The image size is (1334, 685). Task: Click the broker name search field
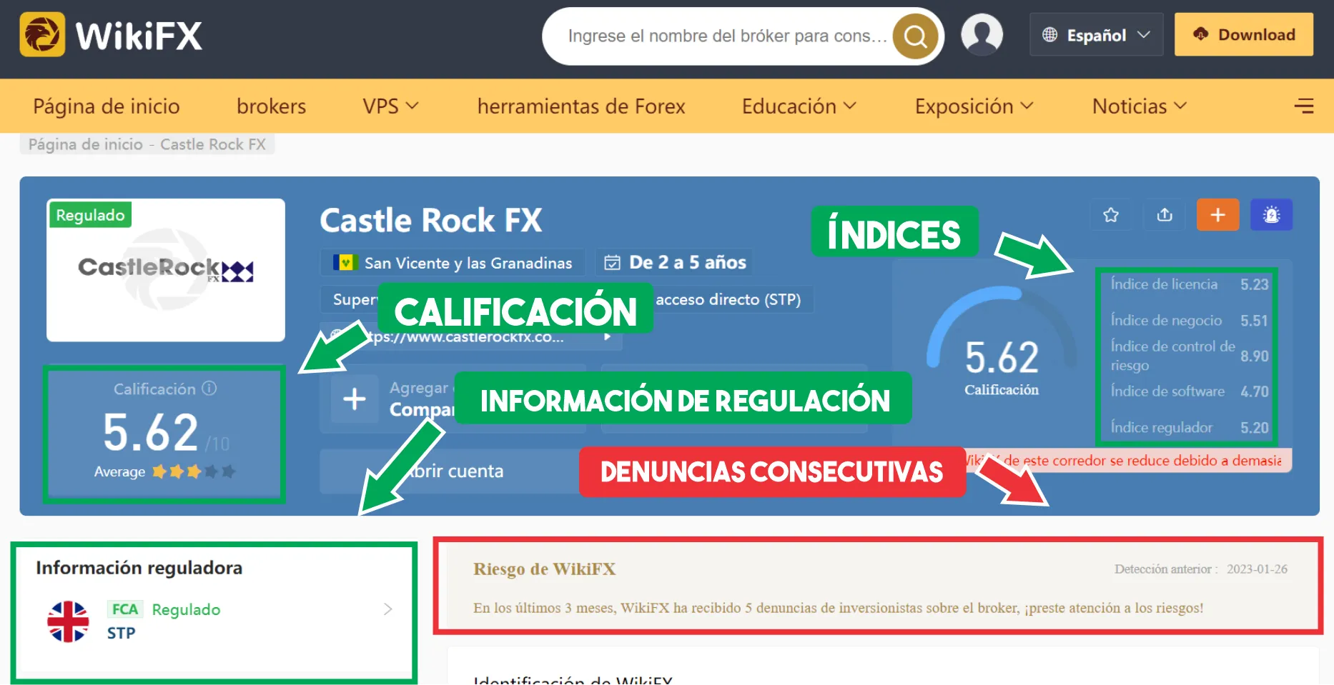(x=727, y=36)
